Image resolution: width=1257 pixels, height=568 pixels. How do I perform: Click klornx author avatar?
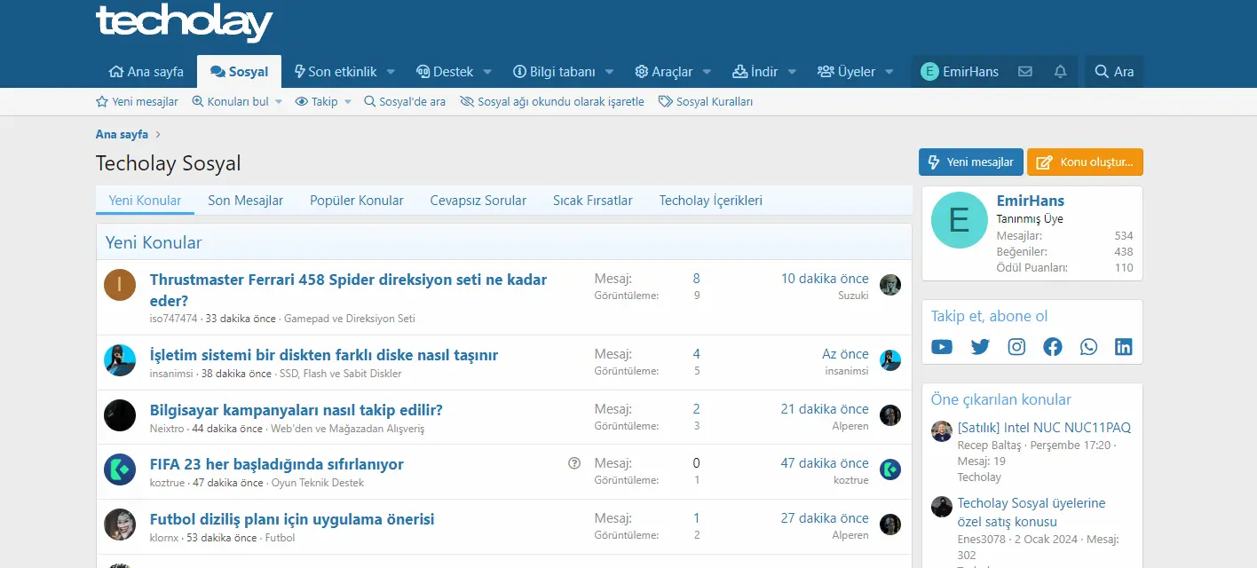coord(120,525)
